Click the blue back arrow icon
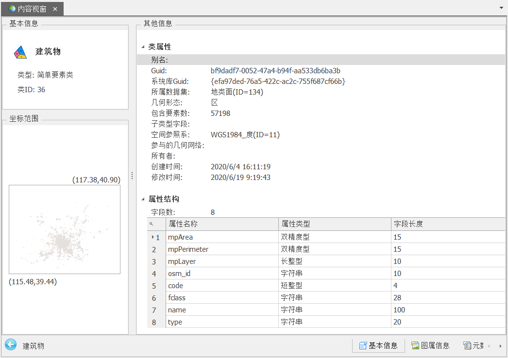Viewport: 508px width, 358px height. (10, 345)
